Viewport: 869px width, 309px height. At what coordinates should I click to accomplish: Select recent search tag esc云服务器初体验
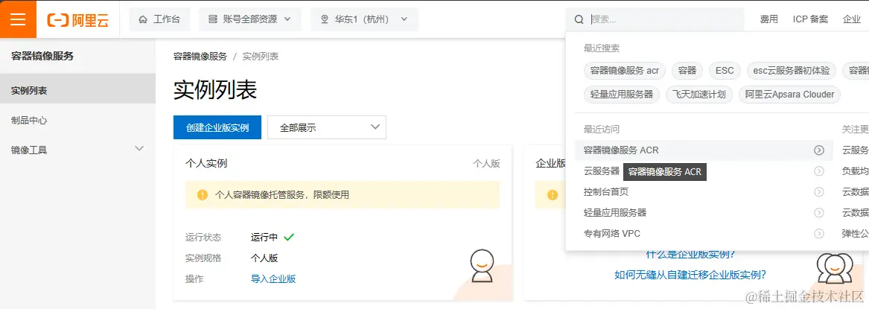(791, 70)
